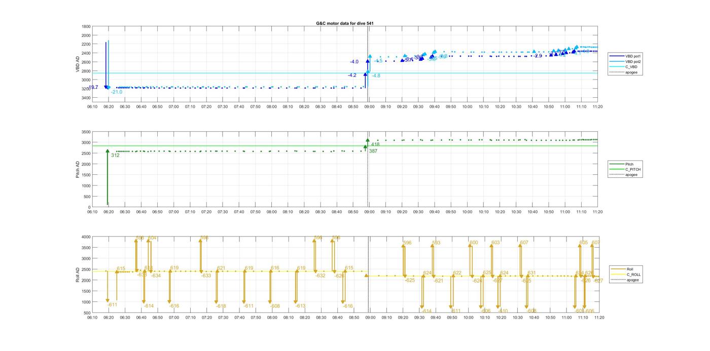The height and width of the screenshot is (351, 710).
Task: Click the 593 label in the Roll plot
Action: coord(436,243)
